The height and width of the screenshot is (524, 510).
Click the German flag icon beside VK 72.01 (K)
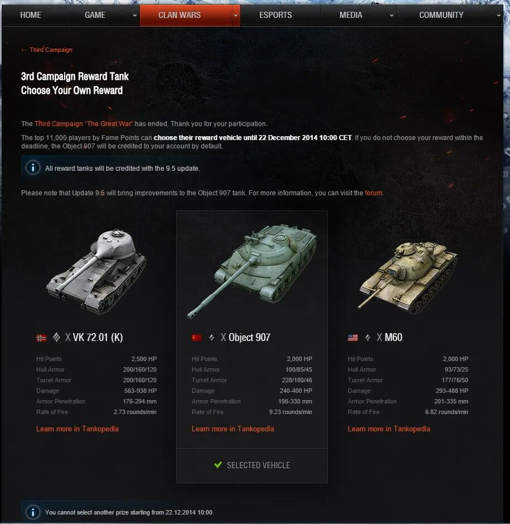(x=41, y=338)
